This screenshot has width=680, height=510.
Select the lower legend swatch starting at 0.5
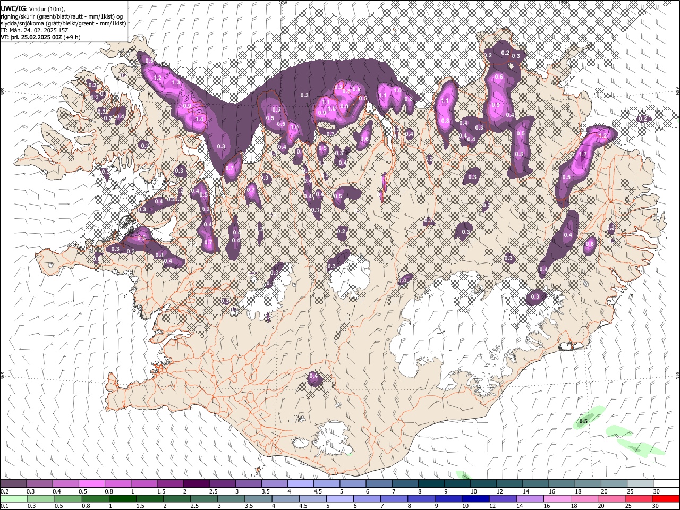coord(66,498)
